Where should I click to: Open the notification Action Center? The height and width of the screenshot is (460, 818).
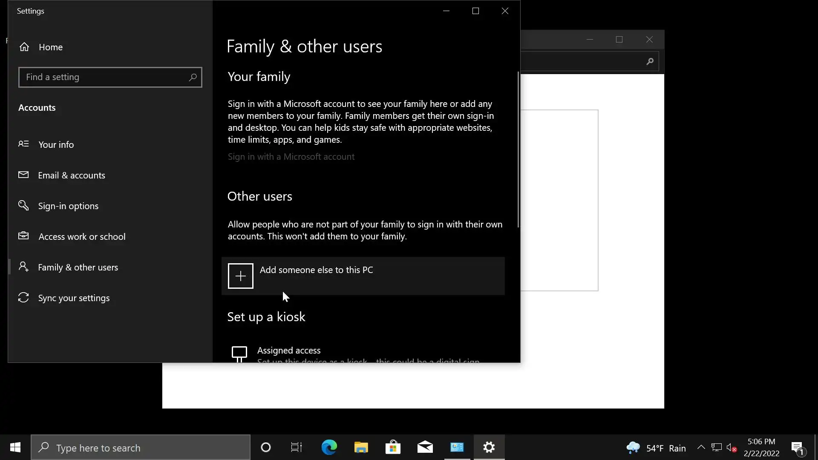(798, 448)
